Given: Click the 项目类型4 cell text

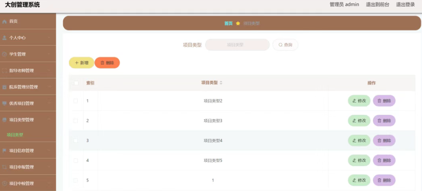Looking at the screenshot, I should tap(213, 141).
